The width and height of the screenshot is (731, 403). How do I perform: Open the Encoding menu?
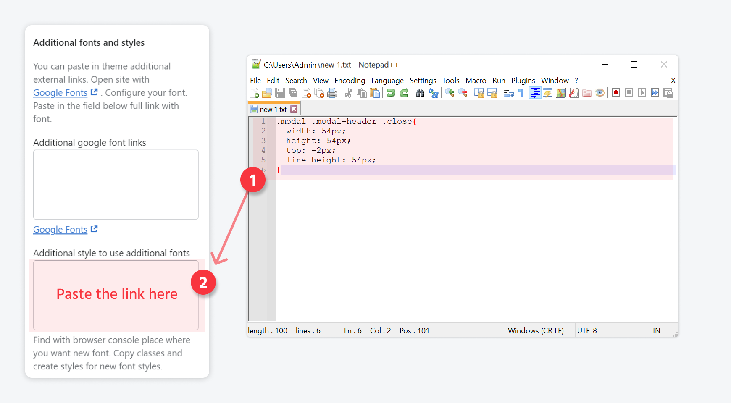pos(350,81)
